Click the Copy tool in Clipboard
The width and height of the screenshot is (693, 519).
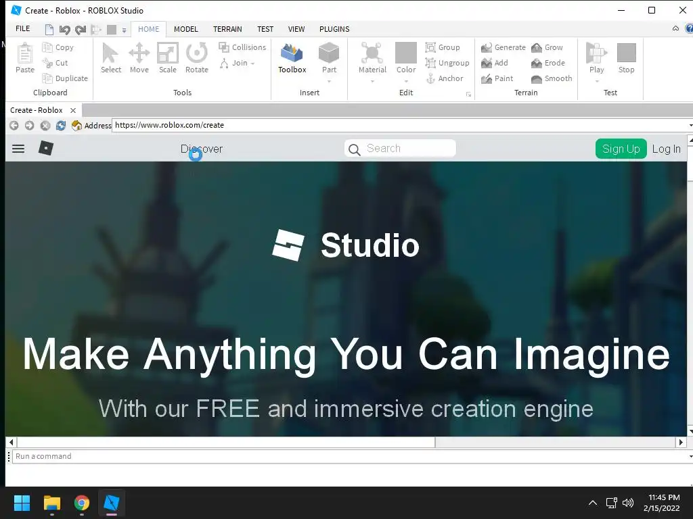tap(58, 47)
